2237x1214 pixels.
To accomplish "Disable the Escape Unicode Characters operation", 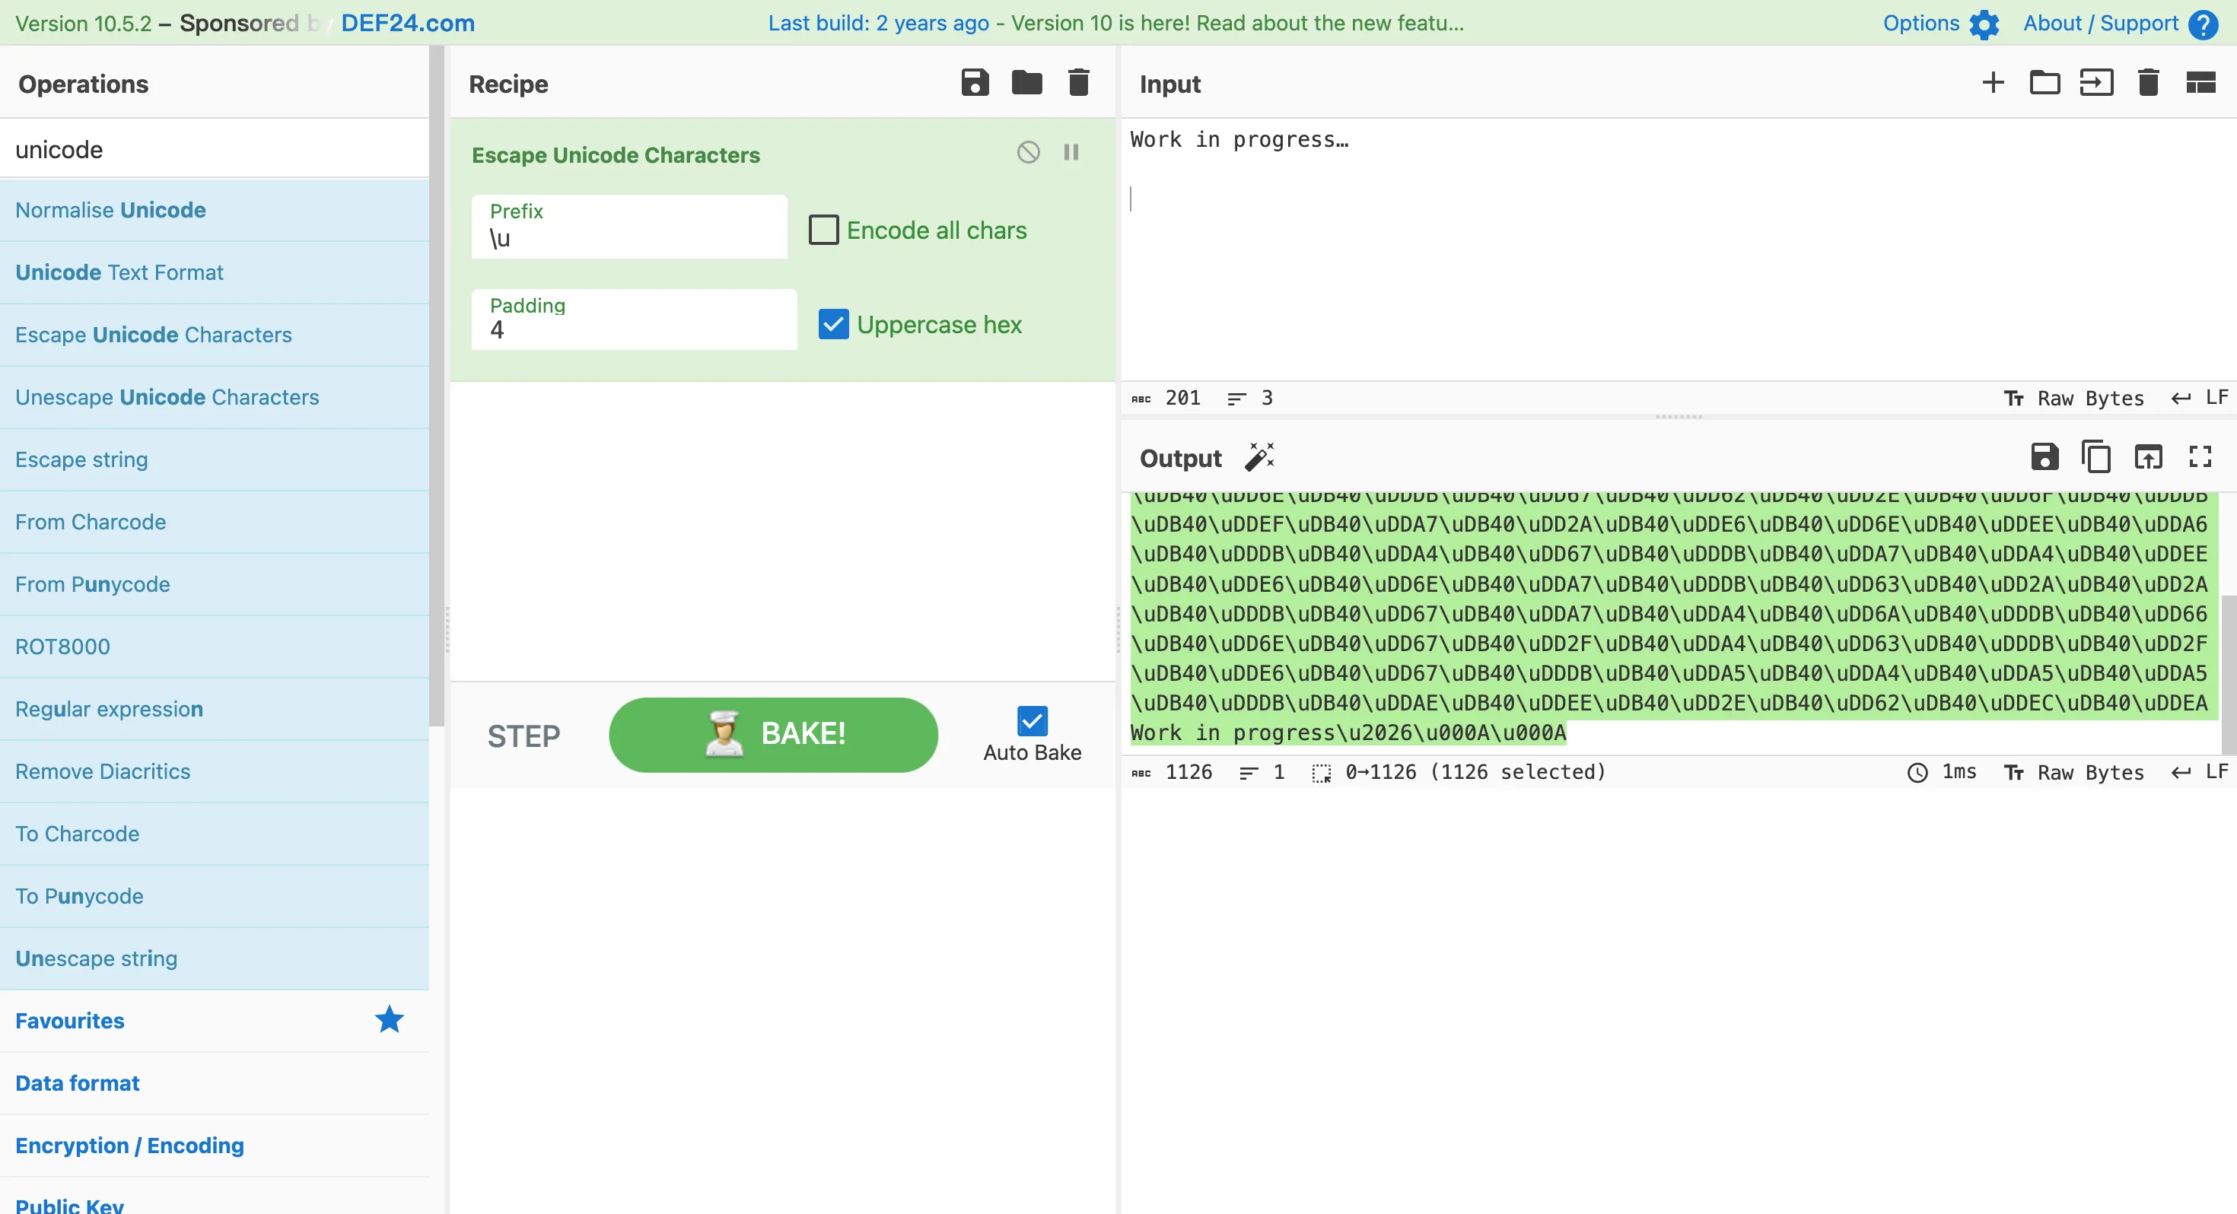I will point(1028,153).
